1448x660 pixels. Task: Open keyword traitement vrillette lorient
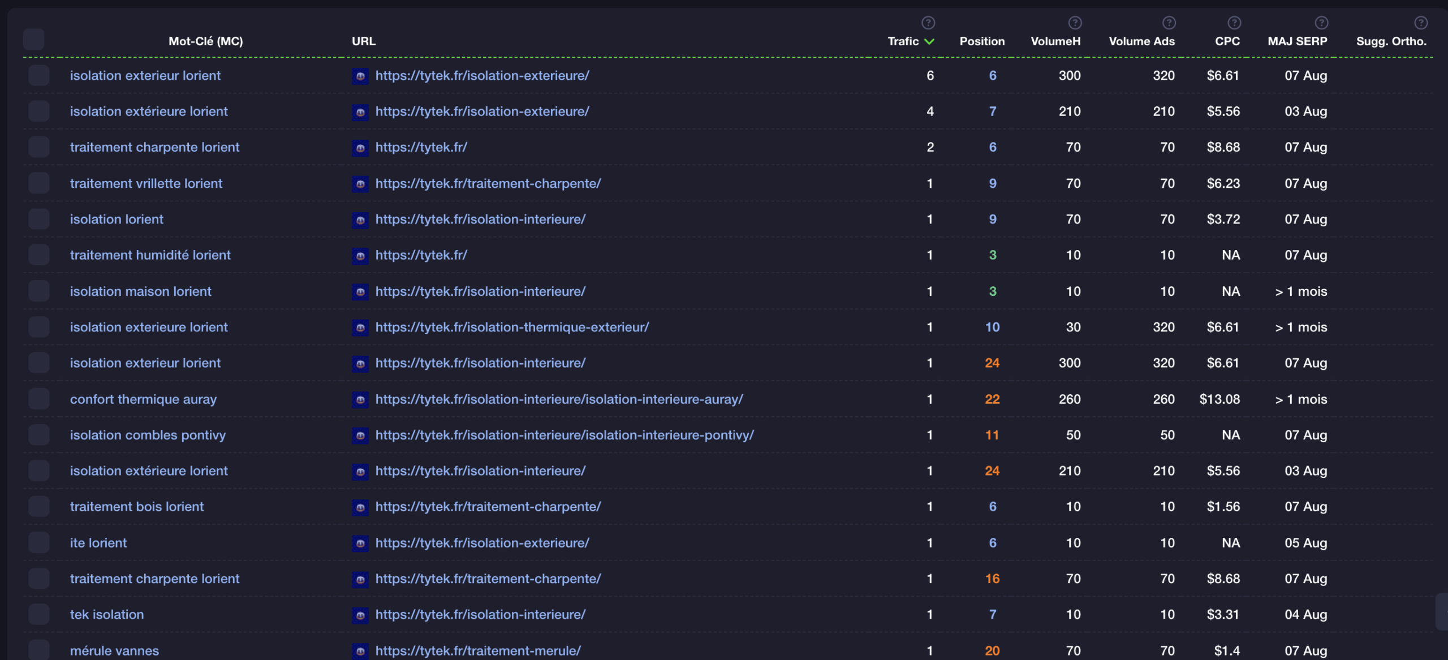tap(146, 183)
